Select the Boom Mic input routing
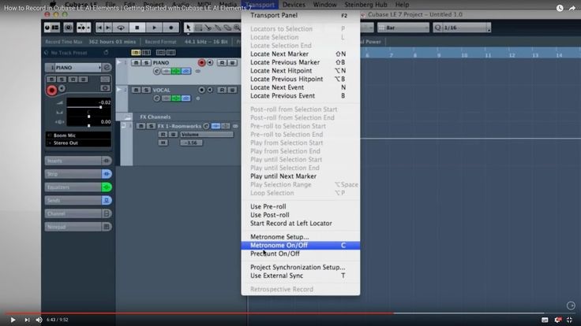This screenshot has height=326, width=581. (x=78, y=135)
